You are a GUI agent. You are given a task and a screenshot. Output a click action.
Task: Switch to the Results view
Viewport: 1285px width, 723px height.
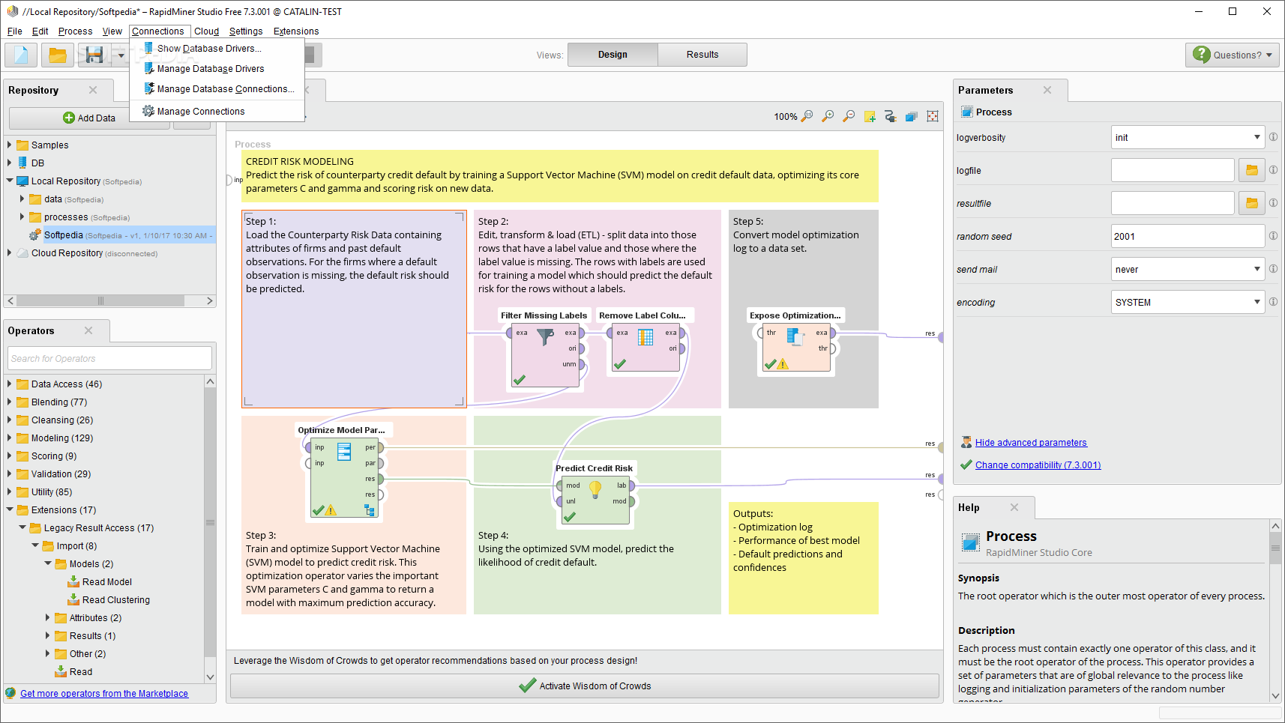[702, 54]
